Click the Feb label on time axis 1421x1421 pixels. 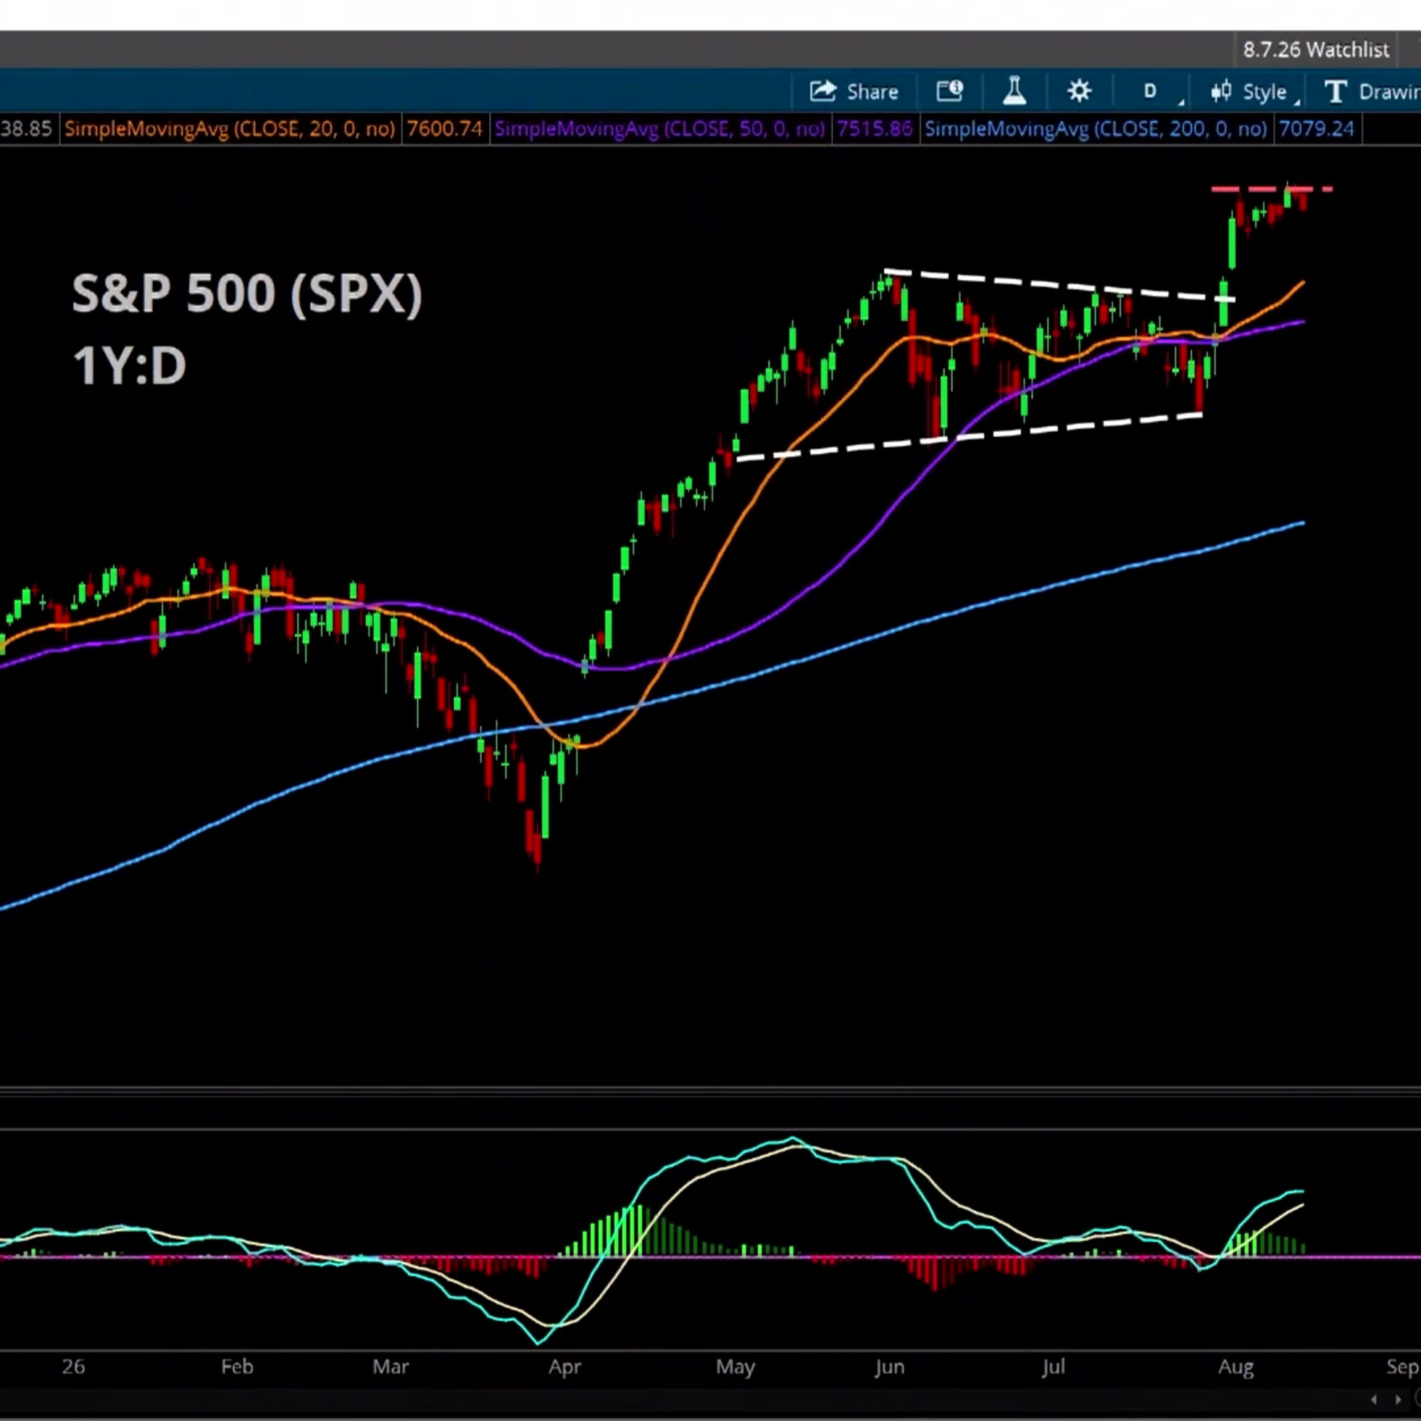pyautogui.click(x=237, y=1367)
